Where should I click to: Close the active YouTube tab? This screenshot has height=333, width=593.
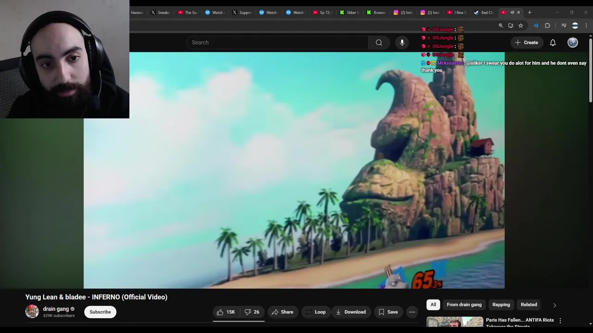pyautogui.click(x=518, y=12)
